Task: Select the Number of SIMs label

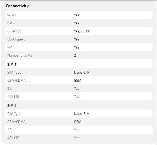Action: coord(20,55)
